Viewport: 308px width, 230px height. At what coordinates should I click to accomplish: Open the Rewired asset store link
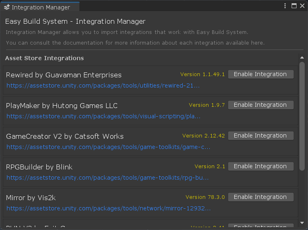[x=103, y=86]
